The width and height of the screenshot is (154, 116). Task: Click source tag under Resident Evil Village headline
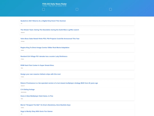[23, 59]
